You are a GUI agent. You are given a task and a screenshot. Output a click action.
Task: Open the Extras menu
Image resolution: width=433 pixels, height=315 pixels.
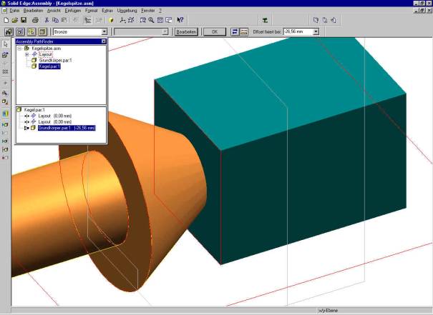coord(108,11)
